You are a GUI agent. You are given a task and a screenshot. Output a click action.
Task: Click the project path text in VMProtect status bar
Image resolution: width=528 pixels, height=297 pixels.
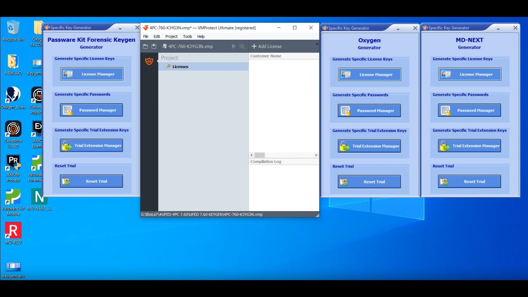pyautogui.click(x=202, y=214)
